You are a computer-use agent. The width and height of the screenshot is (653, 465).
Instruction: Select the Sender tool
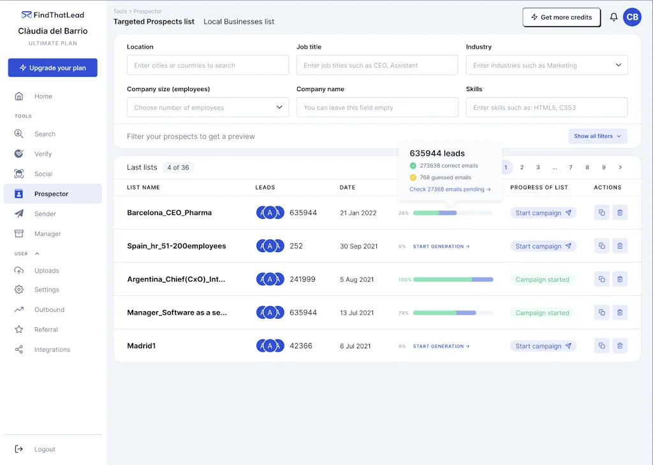[45, 214]
